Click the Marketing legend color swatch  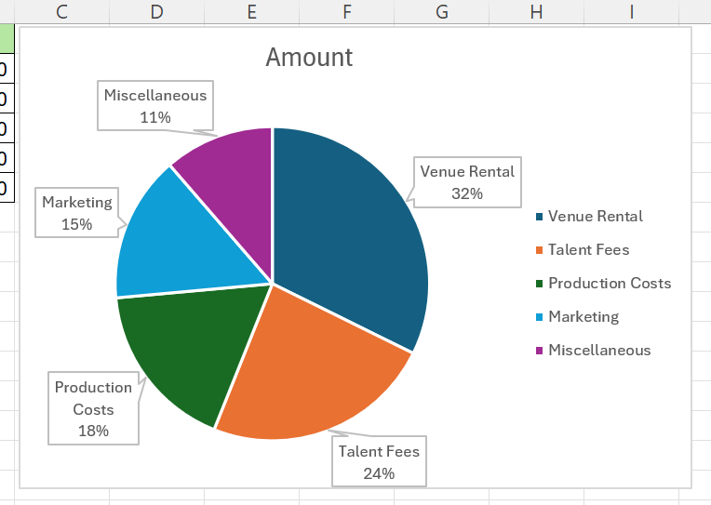tap(539, 318)
